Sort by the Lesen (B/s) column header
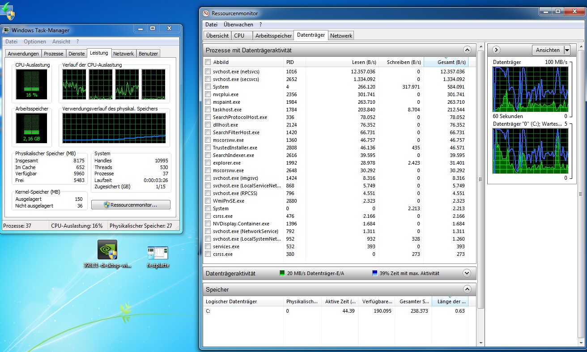This screenshot has height=352, width=587. (342, 62)
